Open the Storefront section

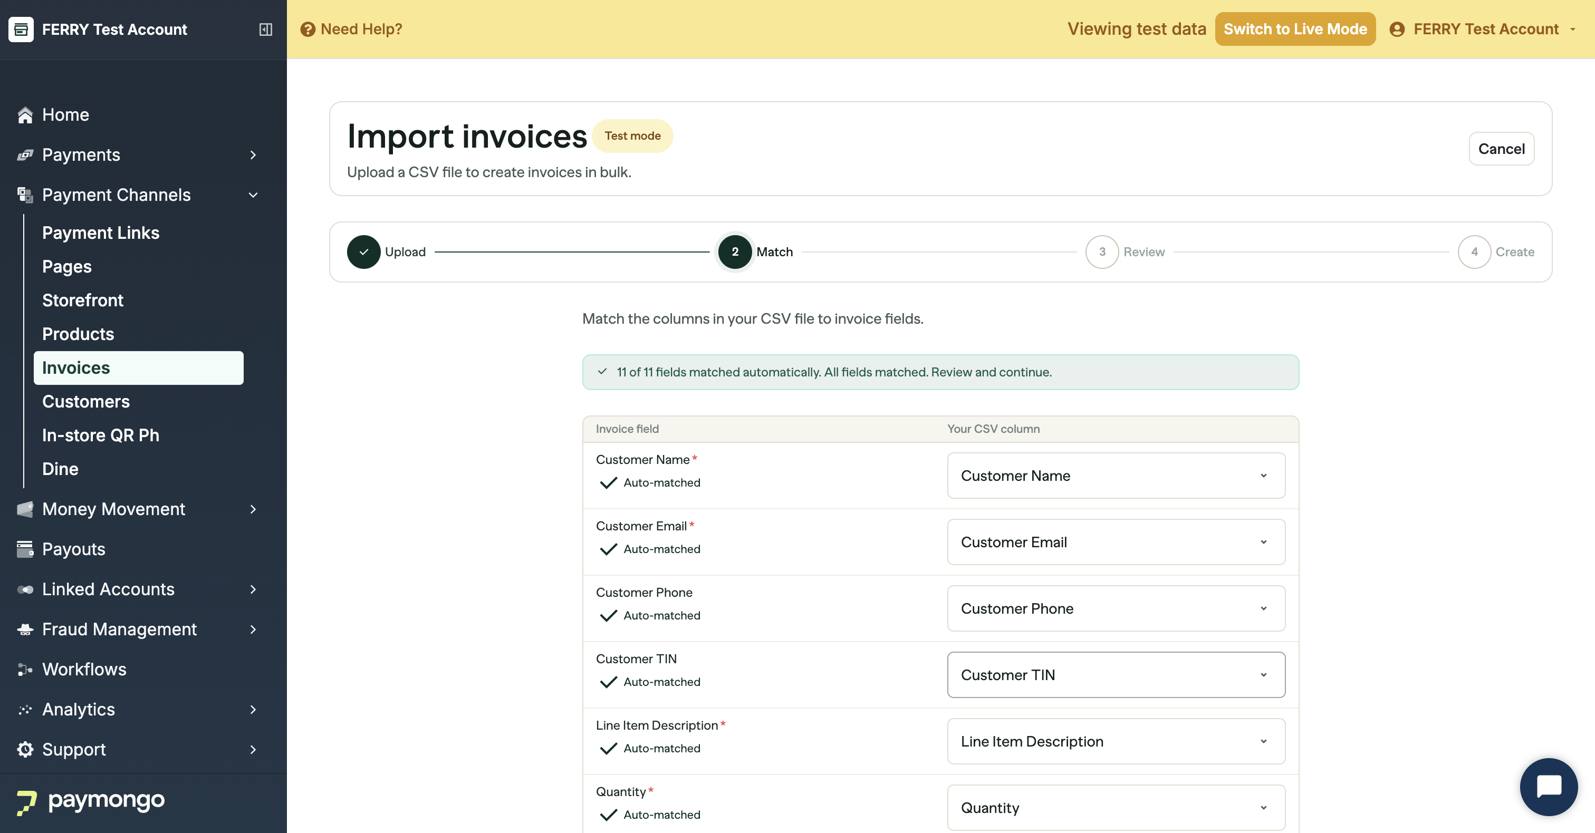[83, 300]
